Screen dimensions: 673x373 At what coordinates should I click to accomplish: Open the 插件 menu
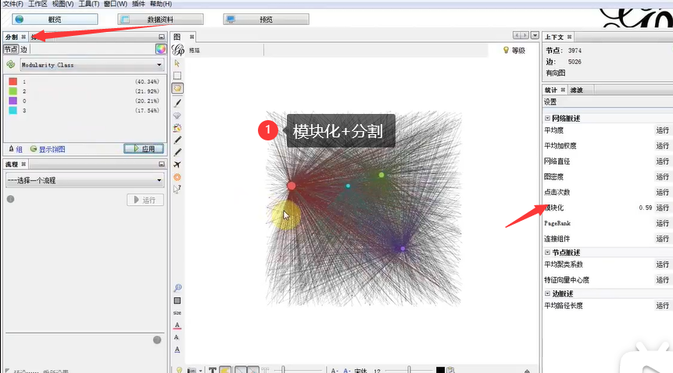click(x=138, y=4)
